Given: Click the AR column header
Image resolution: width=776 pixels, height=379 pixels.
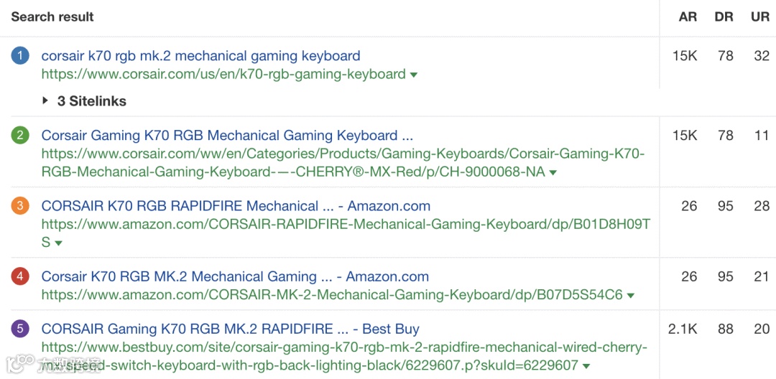Looking at the screenshot, I should [688, 17].
